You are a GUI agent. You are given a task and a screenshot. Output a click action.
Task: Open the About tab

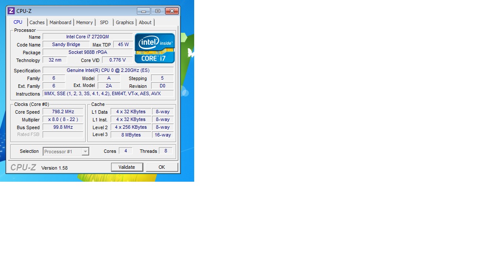[145, 22]
